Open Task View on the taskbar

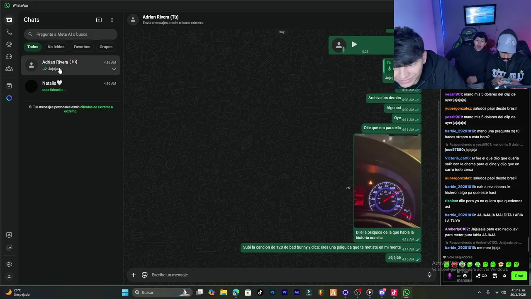click(x=200, y=292)
